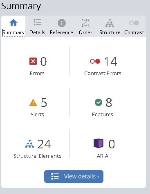
Task: Open the Details list icon
Action: [37, 22]
